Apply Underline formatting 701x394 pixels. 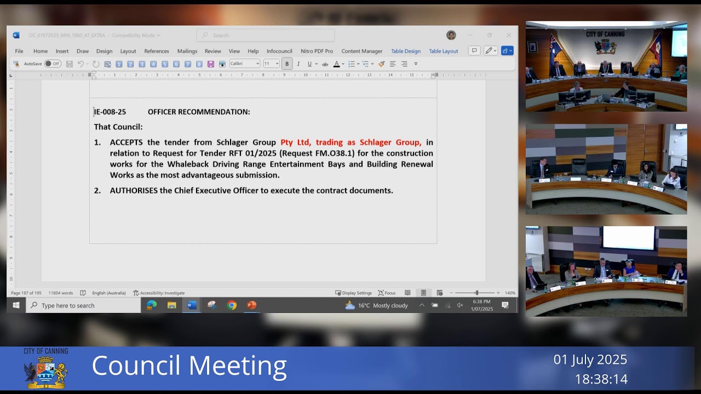(x=309, y=64)
